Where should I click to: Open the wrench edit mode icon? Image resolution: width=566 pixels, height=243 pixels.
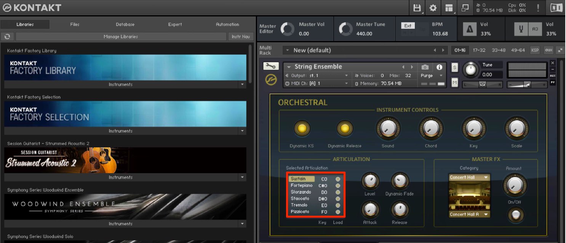pos(271,66)
